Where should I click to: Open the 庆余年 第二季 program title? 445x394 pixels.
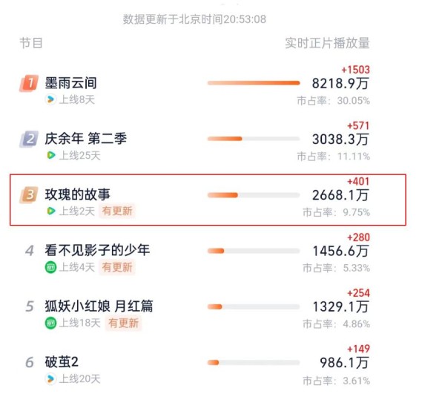(x=86, y=139)
